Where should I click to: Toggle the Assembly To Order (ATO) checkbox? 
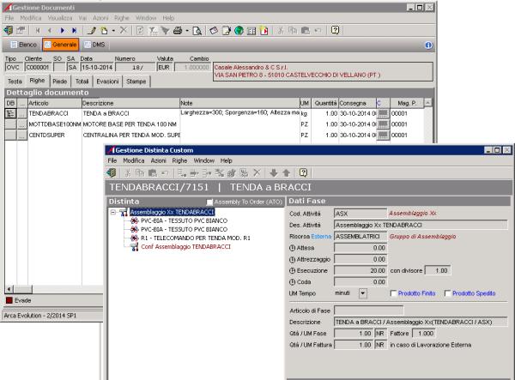point(209,202)
